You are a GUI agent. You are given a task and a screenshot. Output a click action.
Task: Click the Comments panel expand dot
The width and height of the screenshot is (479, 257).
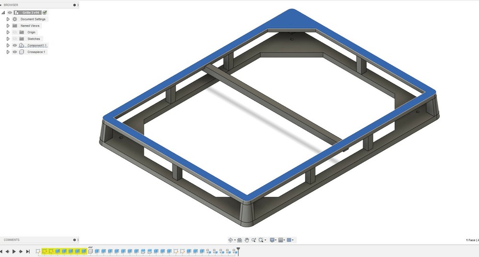pyautogui.click(x=75, y=240)
